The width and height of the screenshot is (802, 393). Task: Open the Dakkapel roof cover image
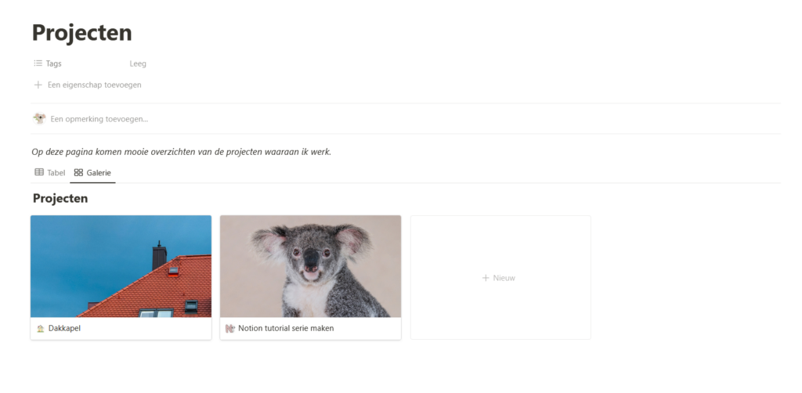click(121, 266)
